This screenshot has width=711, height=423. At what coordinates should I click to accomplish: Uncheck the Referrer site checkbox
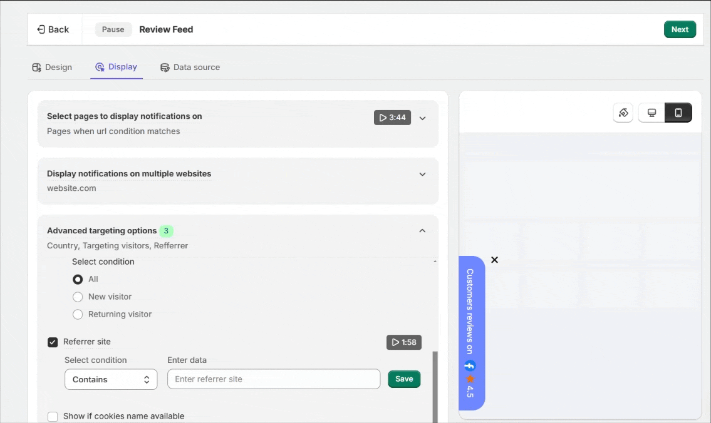tap(53, 342)
